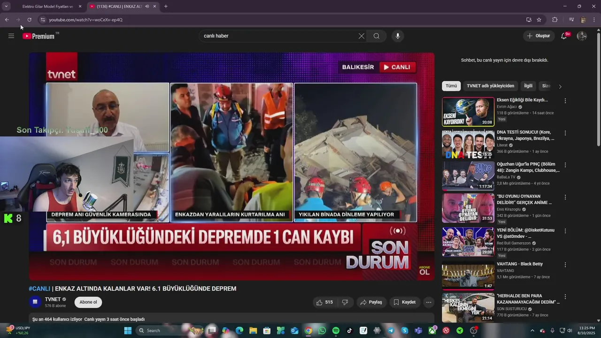
Task: Open Chrome three-dot menu
Action: tap(594, 20)
